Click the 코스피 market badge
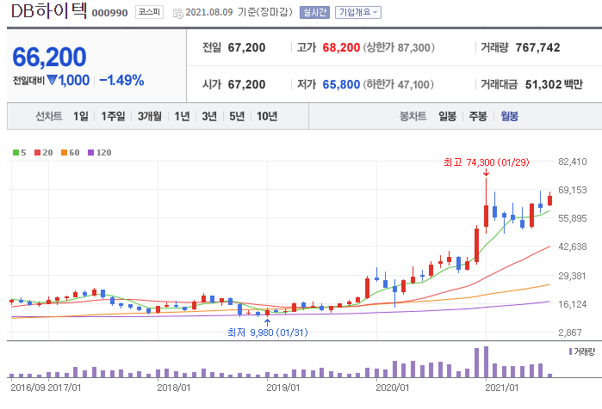 tap(149, 12)
